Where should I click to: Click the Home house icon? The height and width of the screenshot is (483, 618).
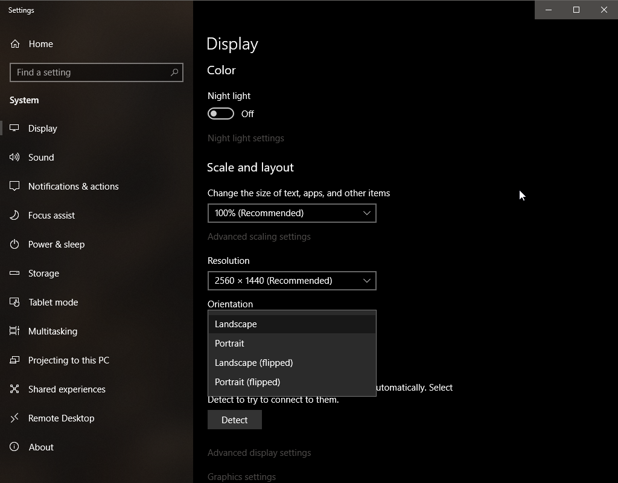pos(15,43)
